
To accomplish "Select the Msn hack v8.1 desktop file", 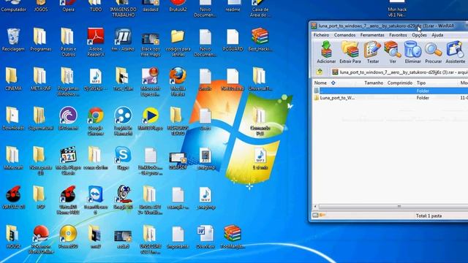I will [397, 9].
